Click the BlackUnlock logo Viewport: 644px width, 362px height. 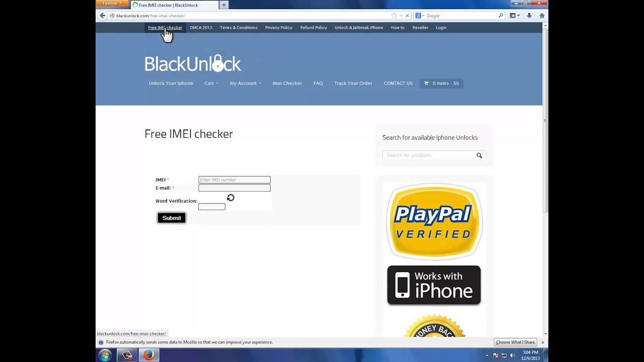[x=193, y=63]
